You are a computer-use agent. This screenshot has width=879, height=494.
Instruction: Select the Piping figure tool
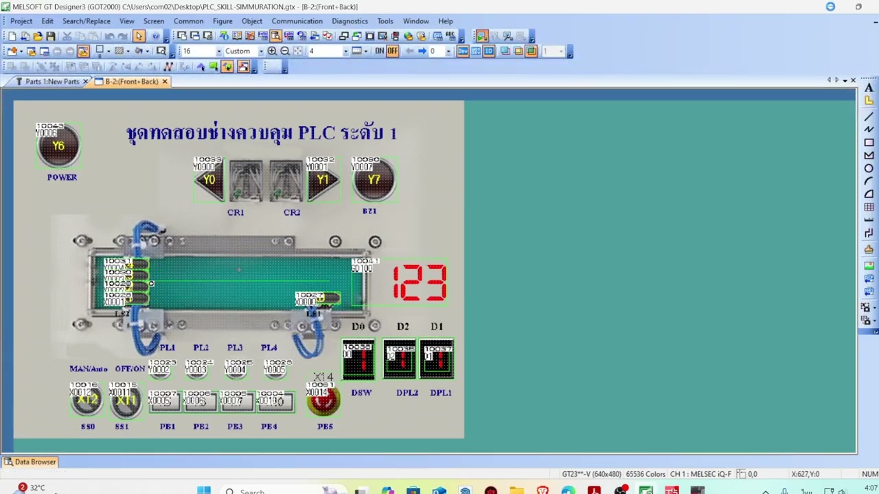(x=869, y=234)
